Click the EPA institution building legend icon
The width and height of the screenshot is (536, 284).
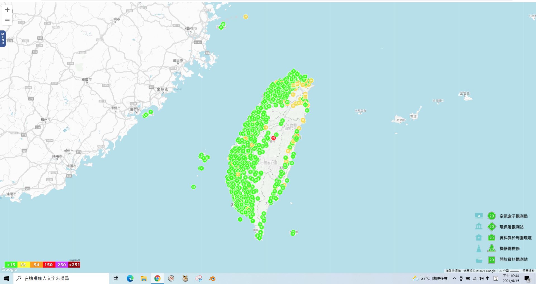click(x=479, y=226)
